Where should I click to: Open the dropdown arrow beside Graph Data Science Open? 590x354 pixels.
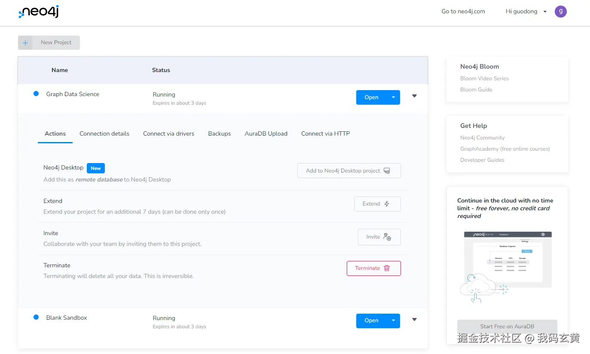(393, 97)
